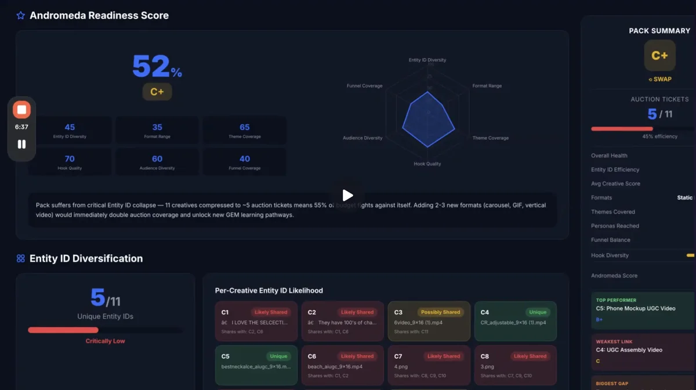The height and width of the screenshot is (390, 696).
Task: Open creative card C5 bestneckalce
Action: pos(256,365)
